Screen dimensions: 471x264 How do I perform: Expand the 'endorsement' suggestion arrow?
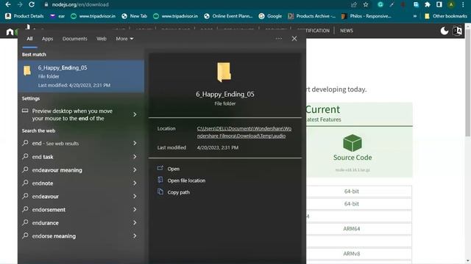click(135, 209)
